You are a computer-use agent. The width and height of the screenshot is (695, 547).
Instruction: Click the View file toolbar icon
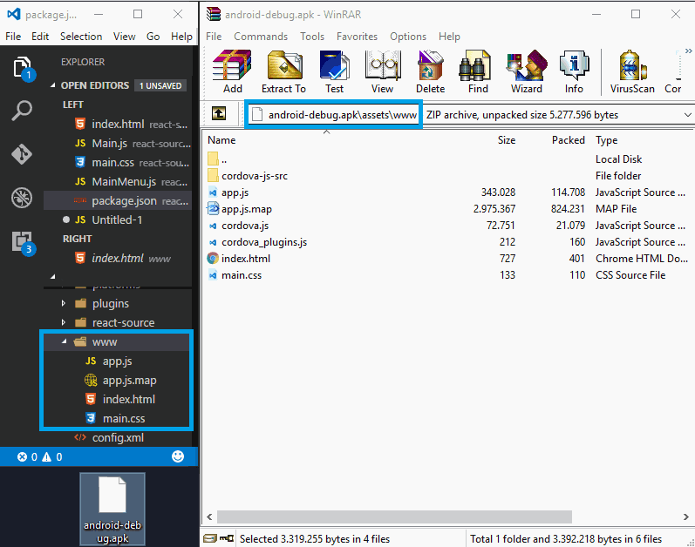pyautogui.click(x=383, y=71)
